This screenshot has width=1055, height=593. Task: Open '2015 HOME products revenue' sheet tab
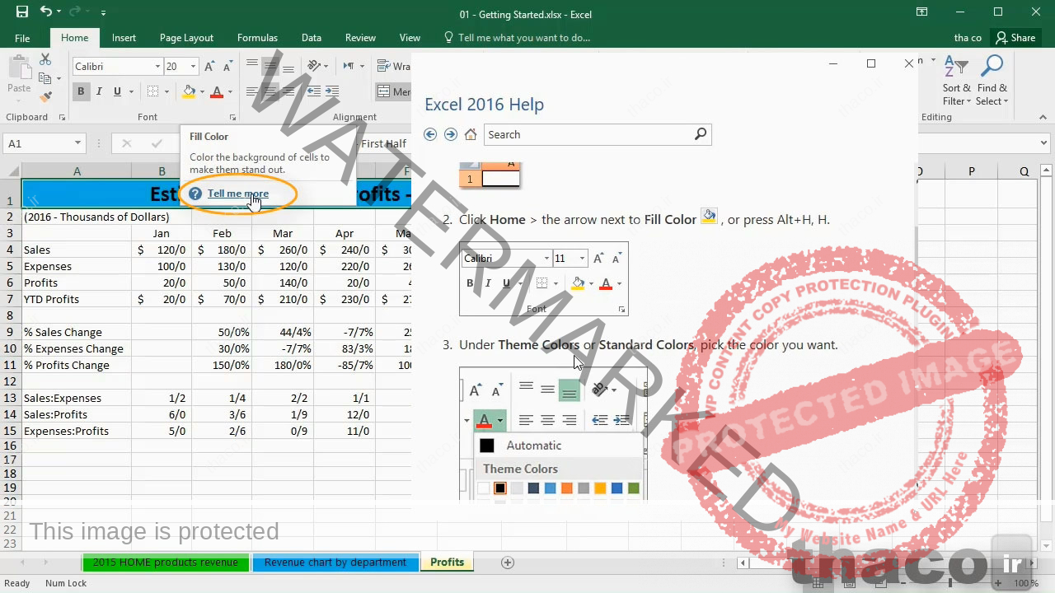point(165,563)
